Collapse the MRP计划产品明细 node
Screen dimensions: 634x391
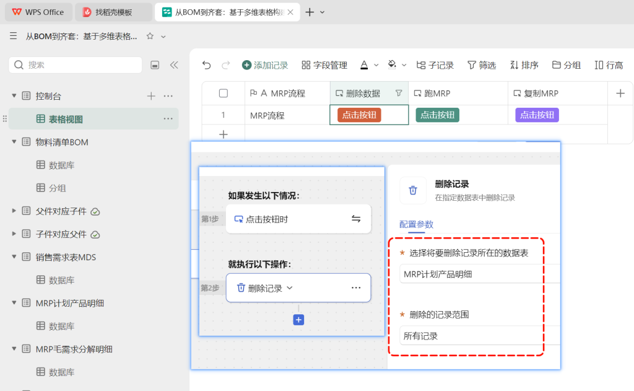point(14,303)
